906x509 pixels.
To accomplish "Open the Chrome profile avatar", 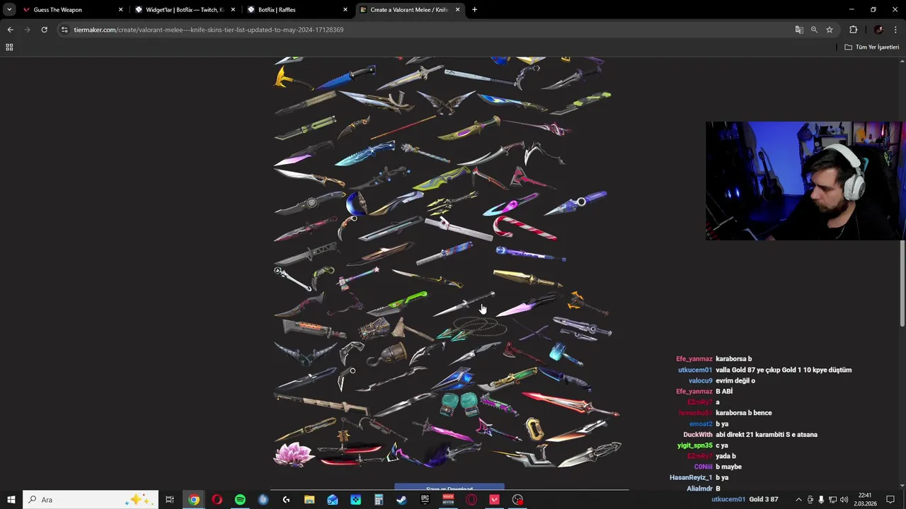I will pyautogui.click(x=878, y=30).
